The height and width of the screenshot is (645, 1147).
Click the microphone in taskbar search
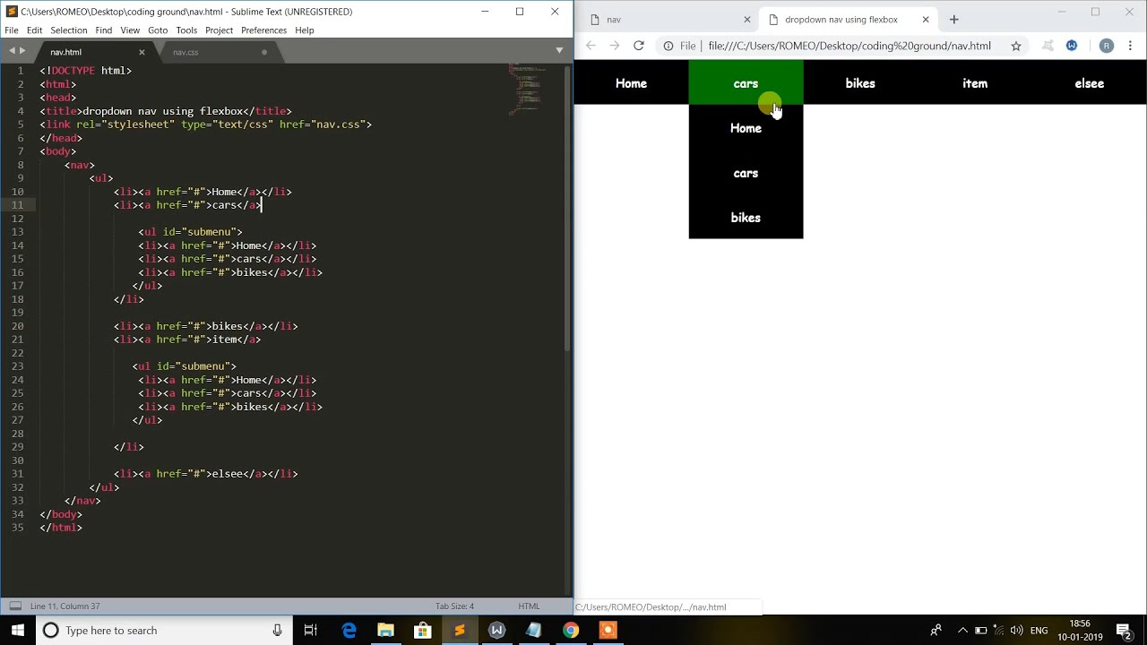point(278,631)
